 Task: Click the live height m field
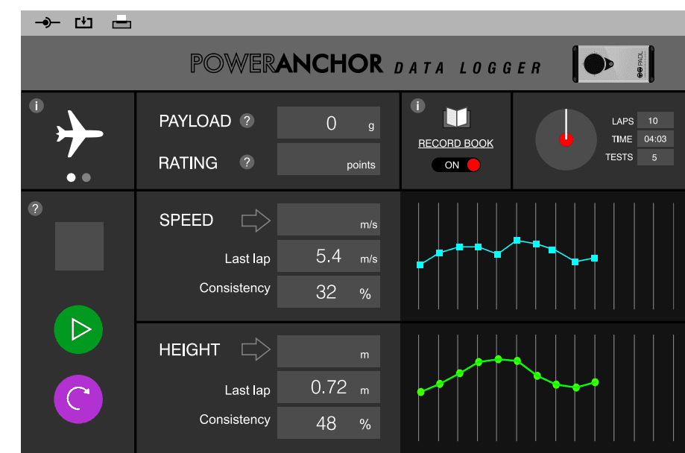point(329,351)
